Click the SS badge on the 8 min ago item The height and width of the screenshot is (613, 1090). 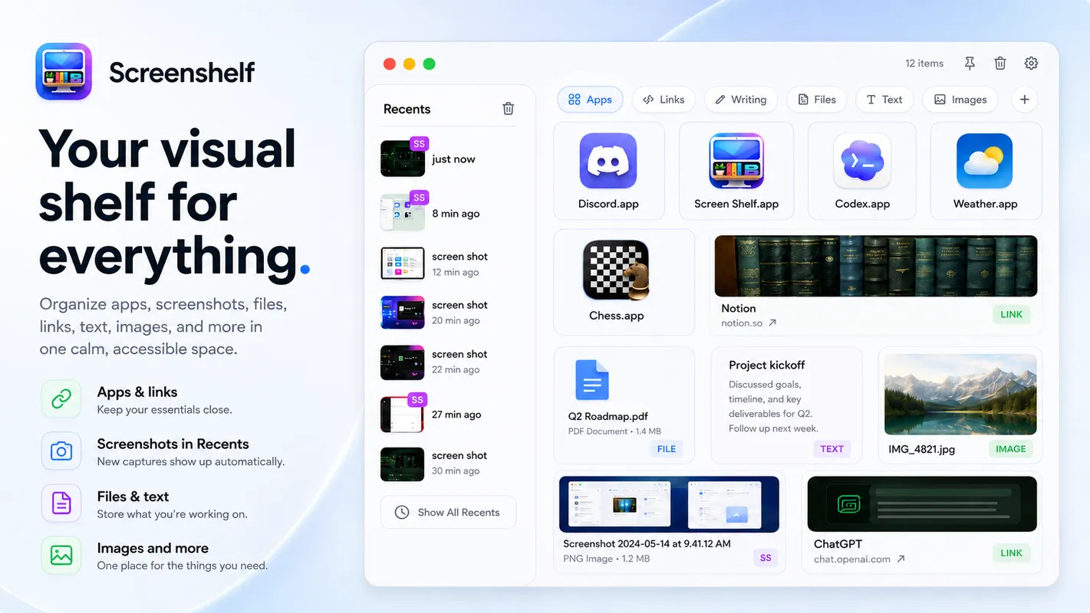419,198
